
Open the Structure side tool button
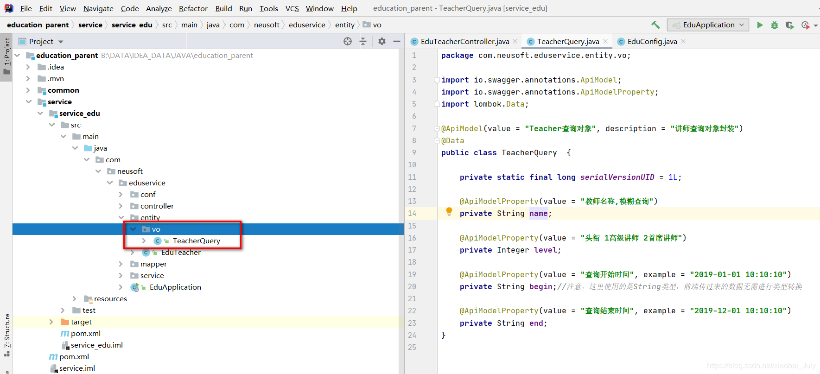6,335
